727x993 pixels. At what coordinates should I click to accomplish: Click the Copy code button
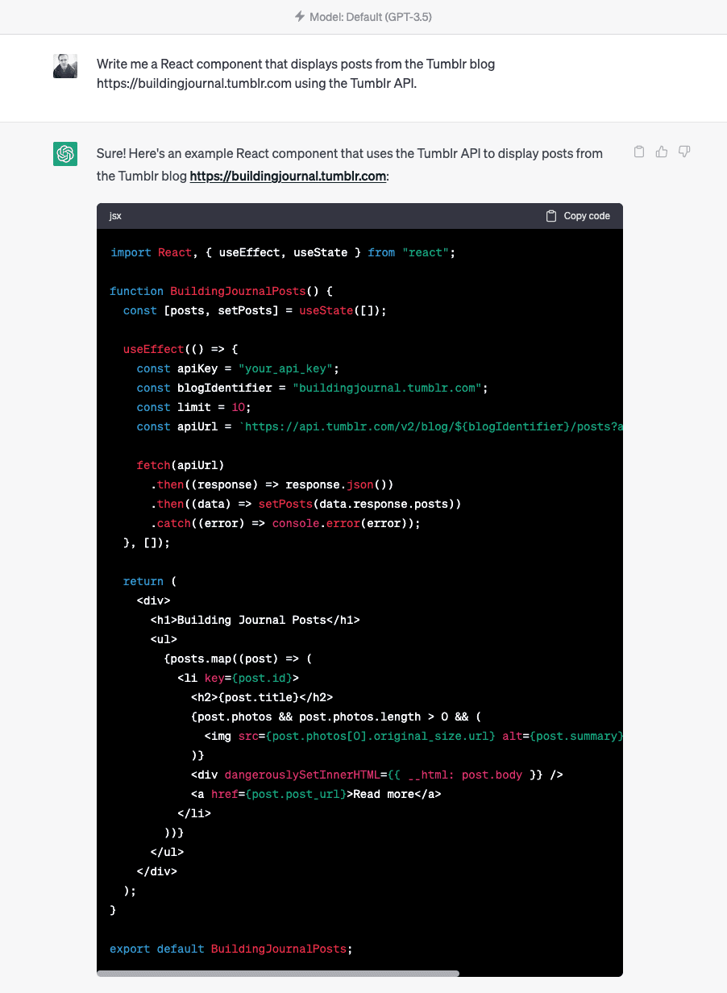[578, 216]
